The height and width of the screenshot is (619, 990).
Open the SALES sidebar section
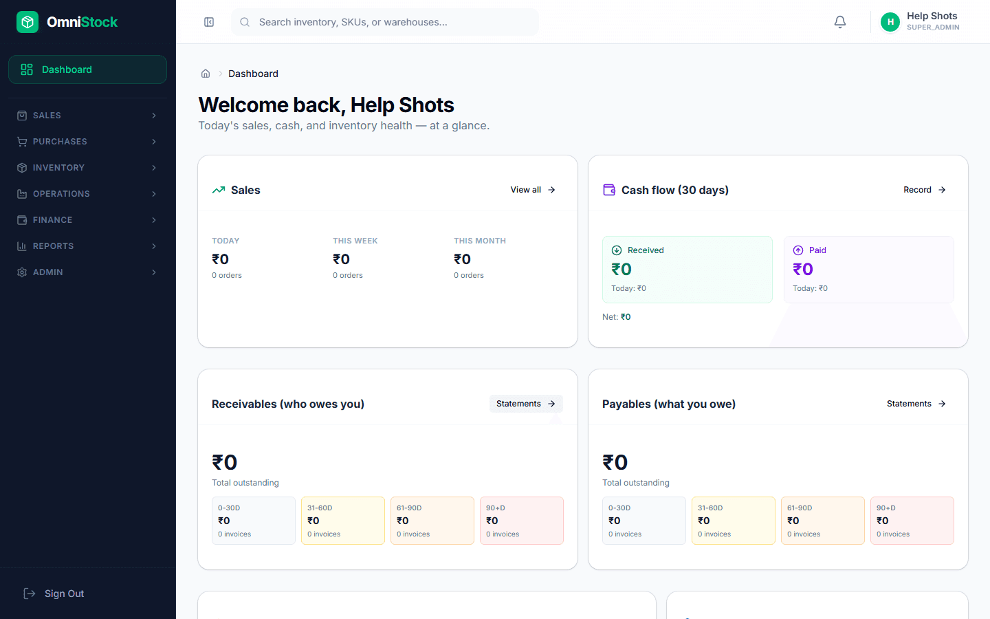[x=87, y=116]
